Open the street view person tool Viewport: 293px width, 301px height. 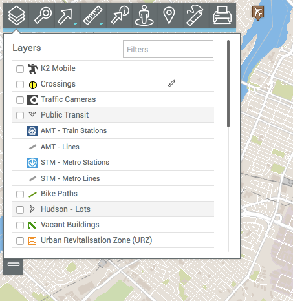144,16
